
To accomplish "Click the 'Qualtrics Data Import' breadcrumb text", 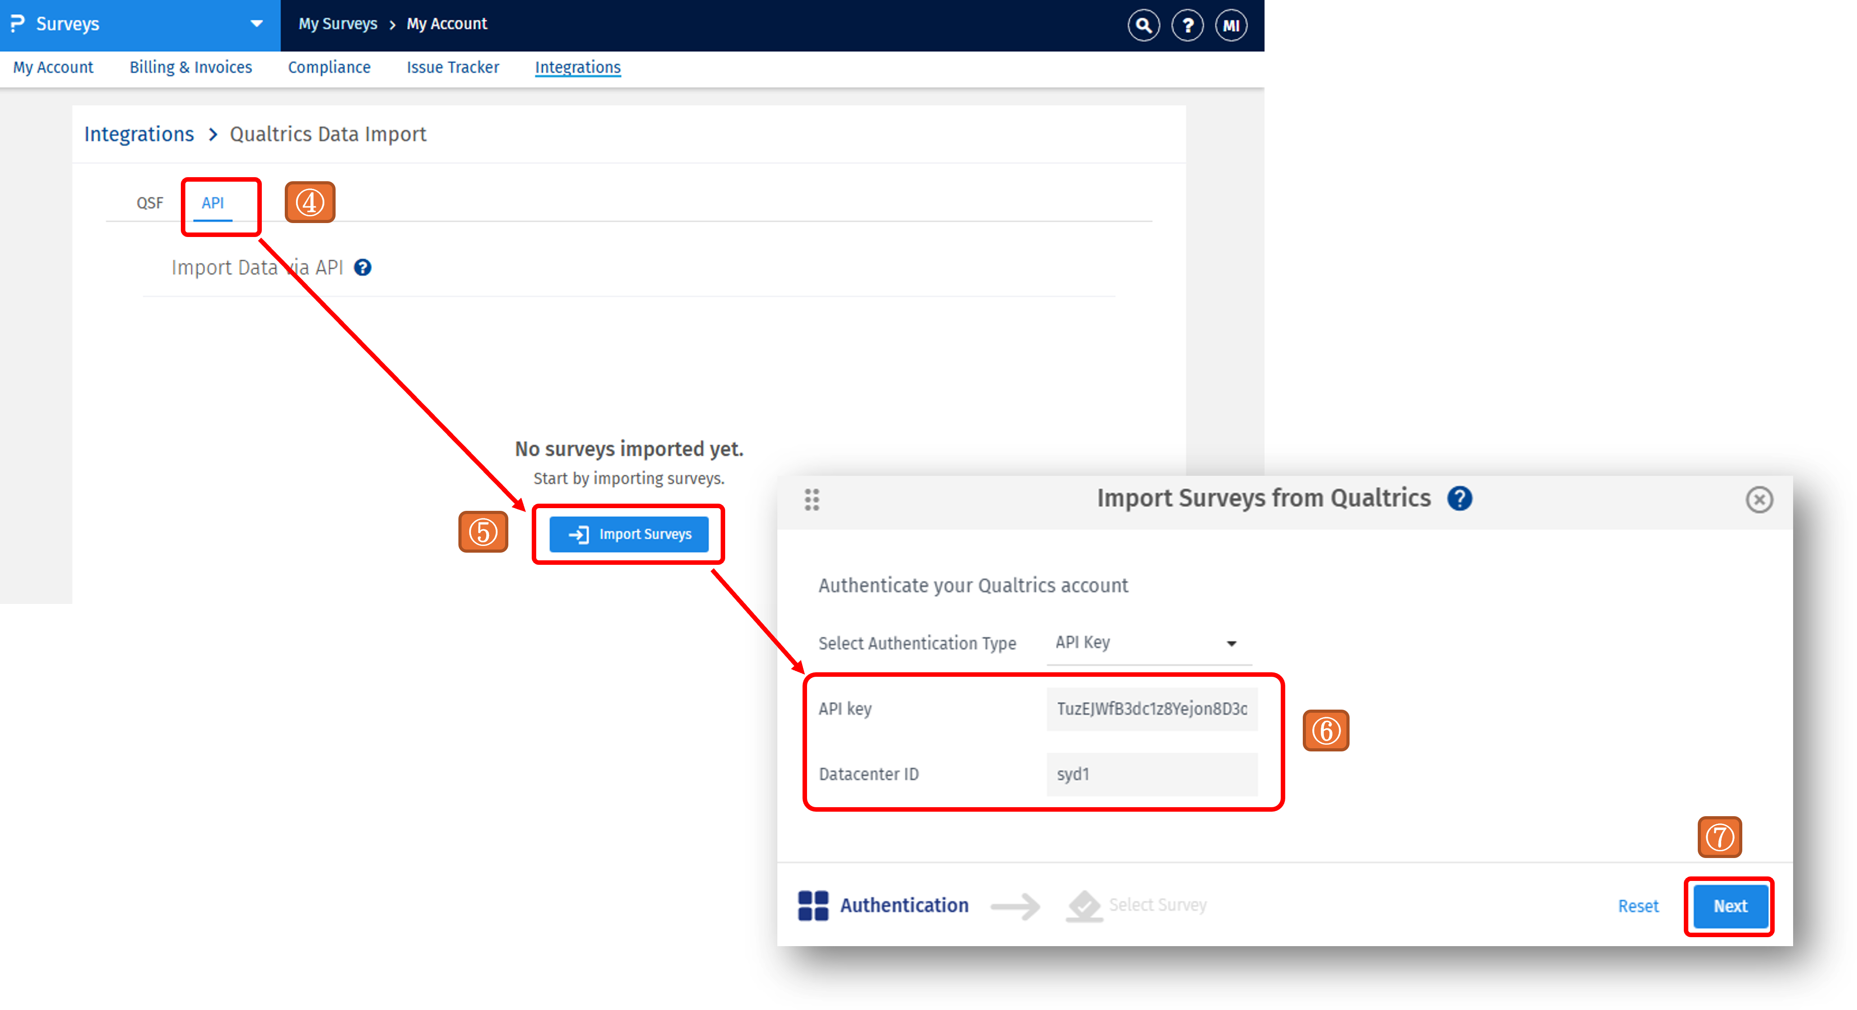I will point(328,134).
